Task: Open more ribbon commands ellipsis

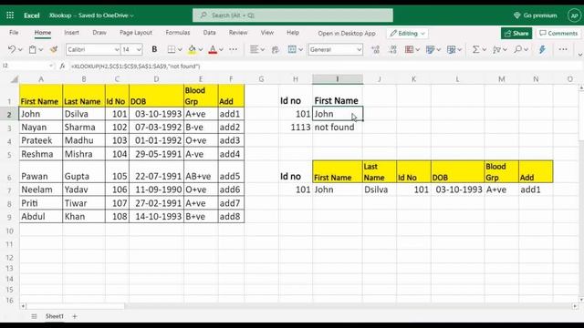Action: [x=563, y=49]
